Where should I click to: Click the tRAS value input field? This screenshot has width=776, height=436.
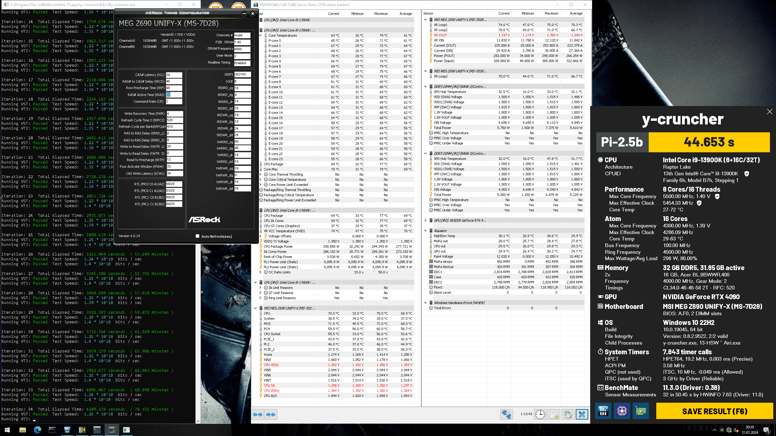(x=174, y=95)
